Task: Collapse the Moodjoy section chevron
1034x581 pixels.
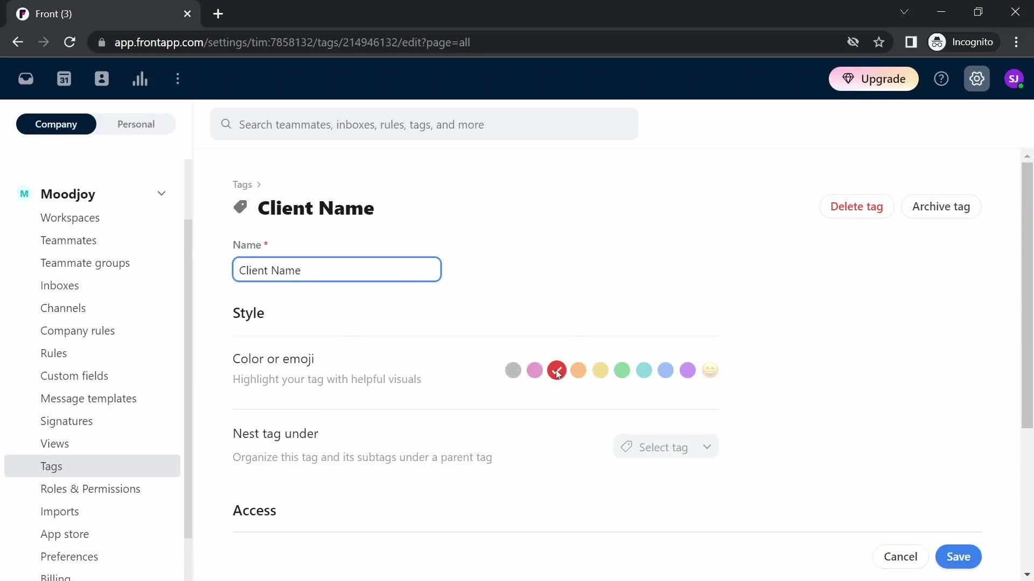Action: click(x=162, y=194)
